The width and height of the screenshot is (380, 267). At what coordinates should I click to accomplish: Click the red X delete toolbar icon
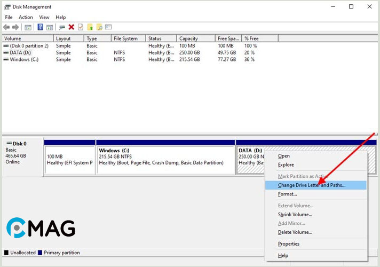point(71,27)
